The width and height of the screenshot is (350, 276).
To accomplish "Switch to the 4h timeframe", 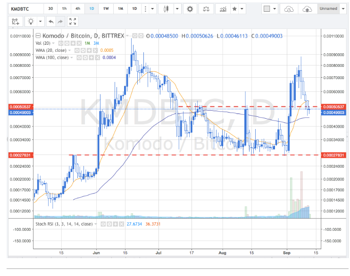I will [78, 9].
